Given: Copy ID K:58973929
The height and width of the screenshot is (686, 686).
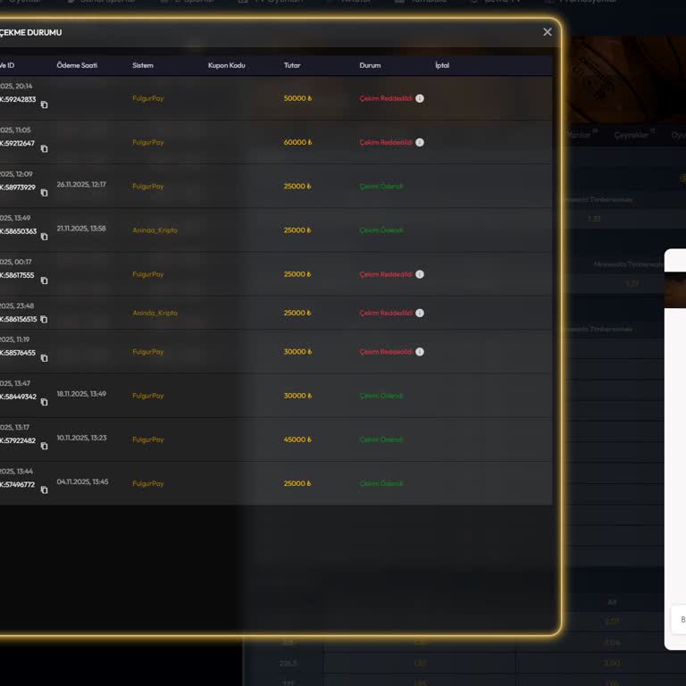Looking at the screenshot, I should (44, 193).
